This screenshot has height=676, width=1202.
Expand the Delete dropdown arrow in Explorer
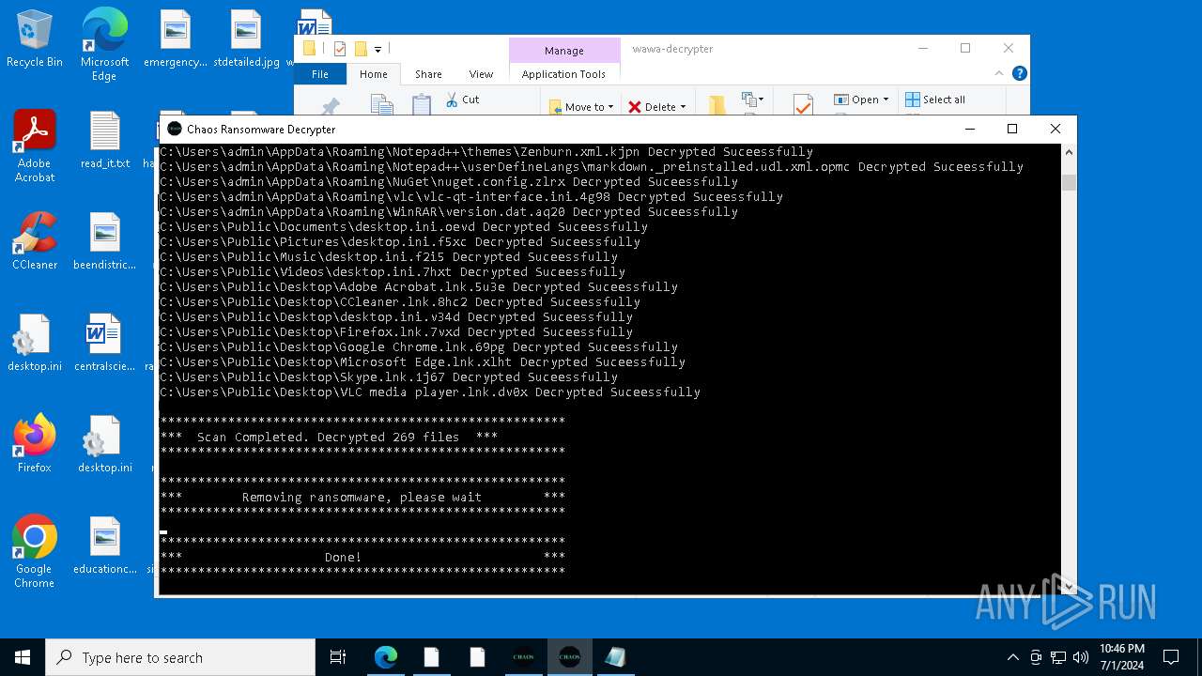[x=683, y=107]
